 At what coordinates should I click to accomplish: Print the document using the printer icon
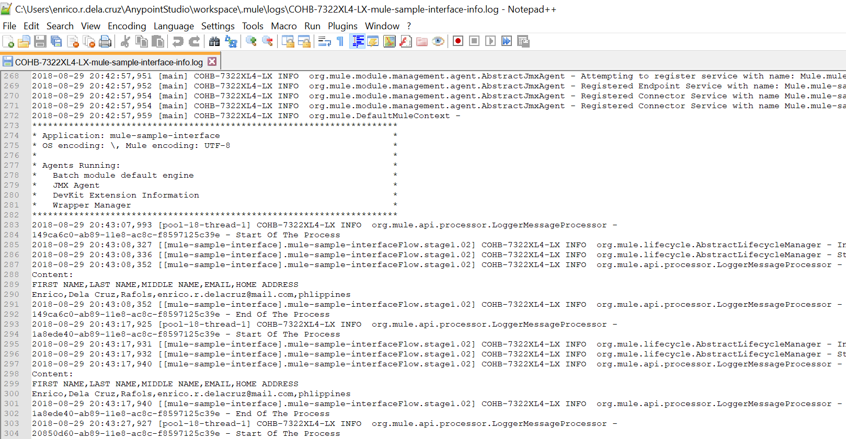point(105,41)
